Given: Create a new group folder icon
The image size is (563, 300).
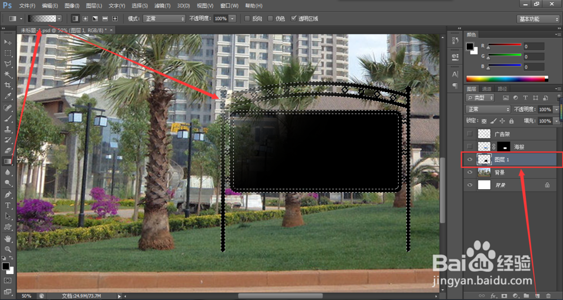Looking at the screenshot, I should coord(526,296).
